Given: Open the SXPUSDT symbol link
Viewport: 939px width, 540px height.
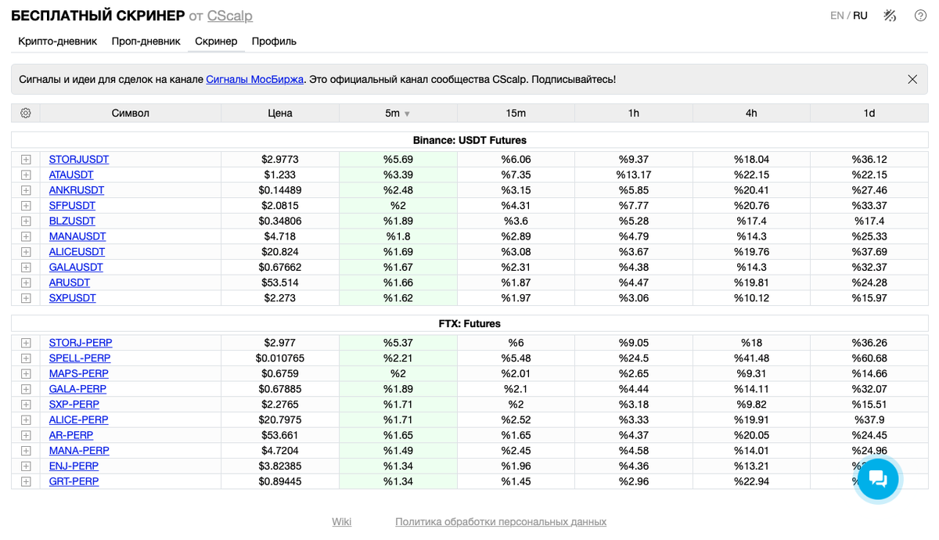Looking at the screenshot, I should [73, 298].
